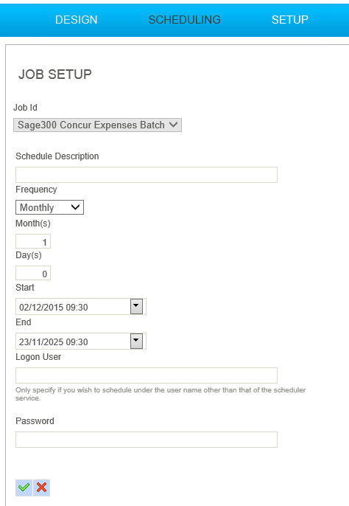349x506 pixels.
Task: Switch to the SCHEDULING tab
Action: [184, 20]
